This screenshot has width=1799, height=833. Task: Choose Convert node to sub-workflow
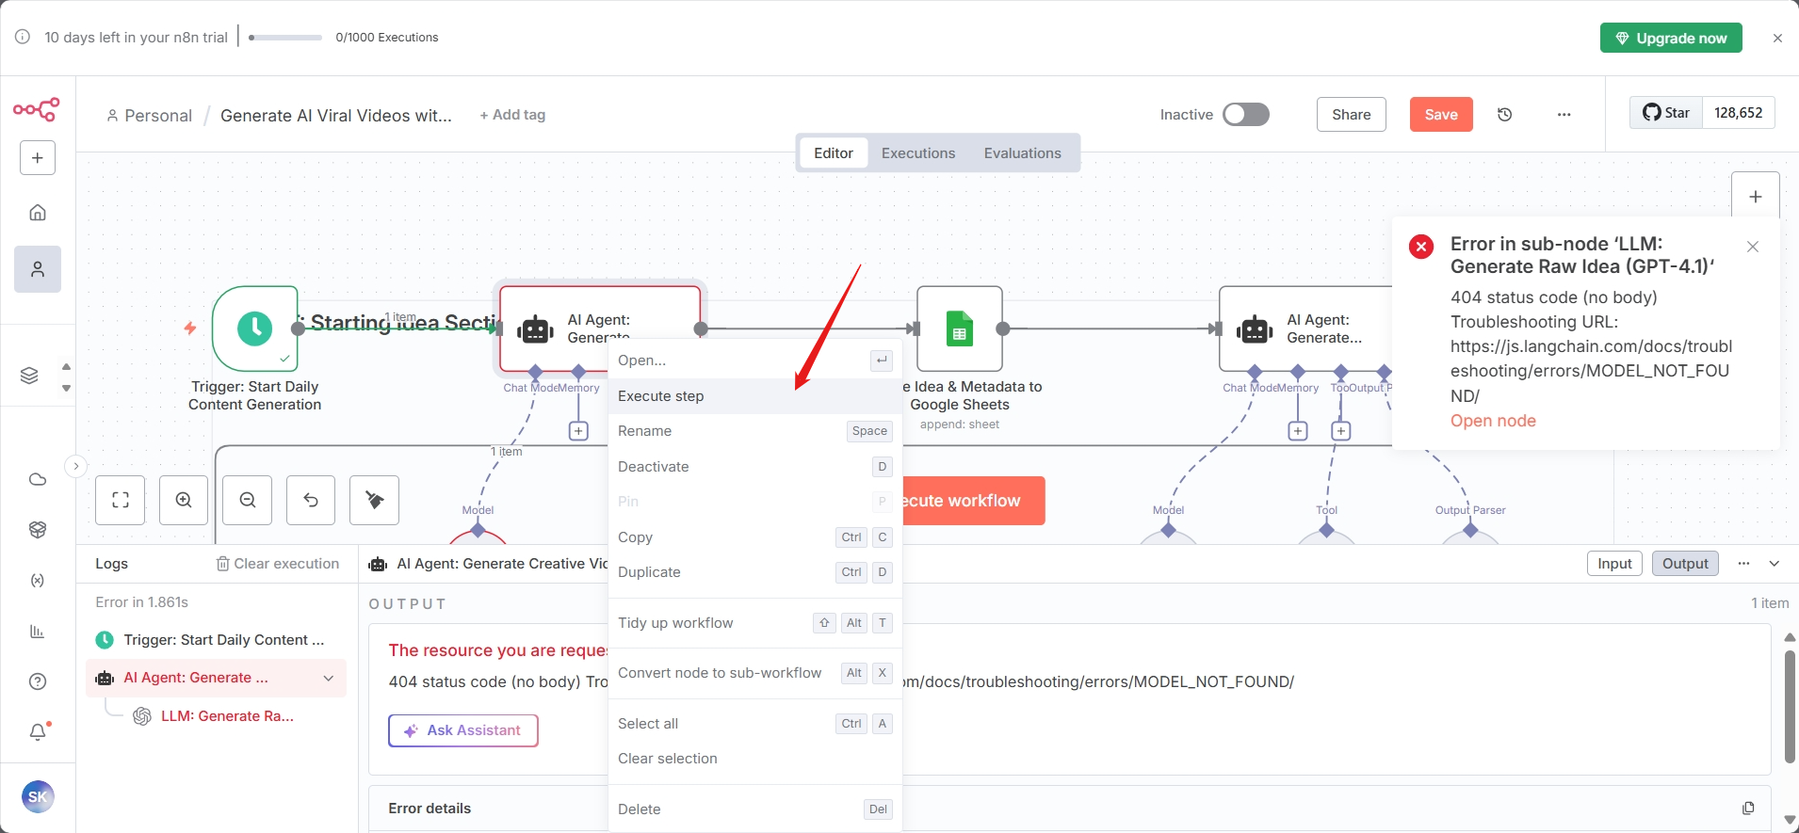click(x=755, y=673)
